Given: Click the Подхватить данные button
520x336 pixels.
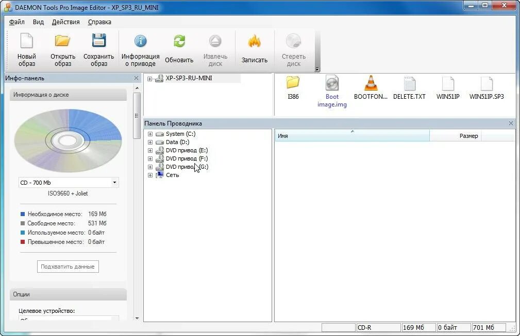Looking at the screenshot, I should click(x=68, y=267).
